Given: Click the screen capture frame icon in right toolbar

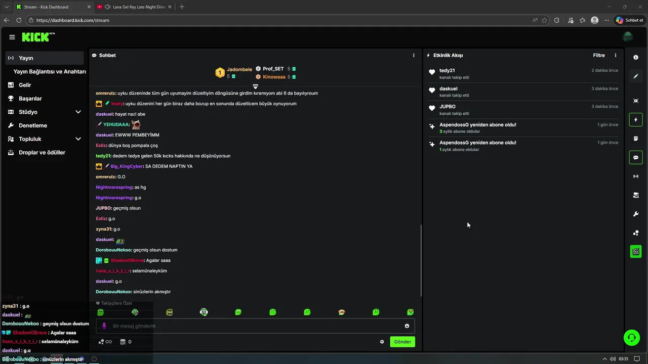Looking at the screenshot, I should coord(636,101).
